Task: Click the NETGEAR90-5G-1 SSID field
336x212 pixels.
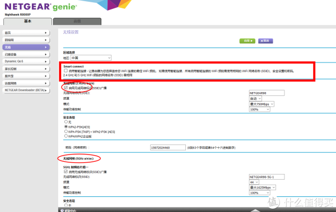Action: (267, 177)
